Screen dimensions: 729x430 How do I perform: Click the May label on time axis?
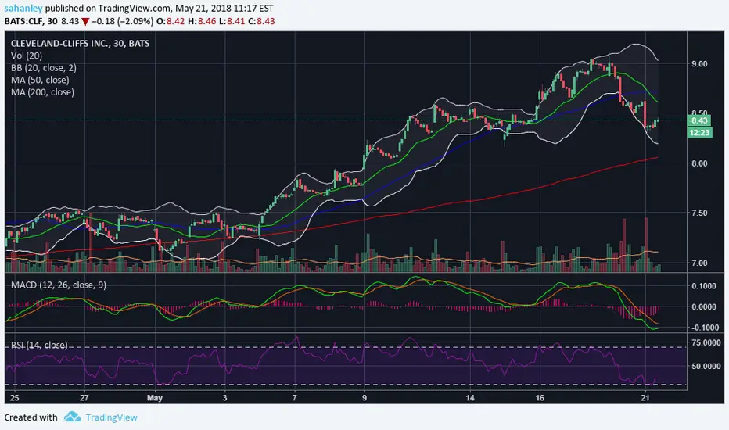pos(154,398)
